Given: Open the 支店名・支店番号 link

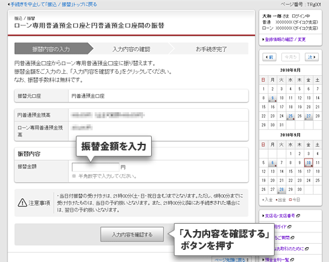Looking at the screenshot, I should [280, 216].
